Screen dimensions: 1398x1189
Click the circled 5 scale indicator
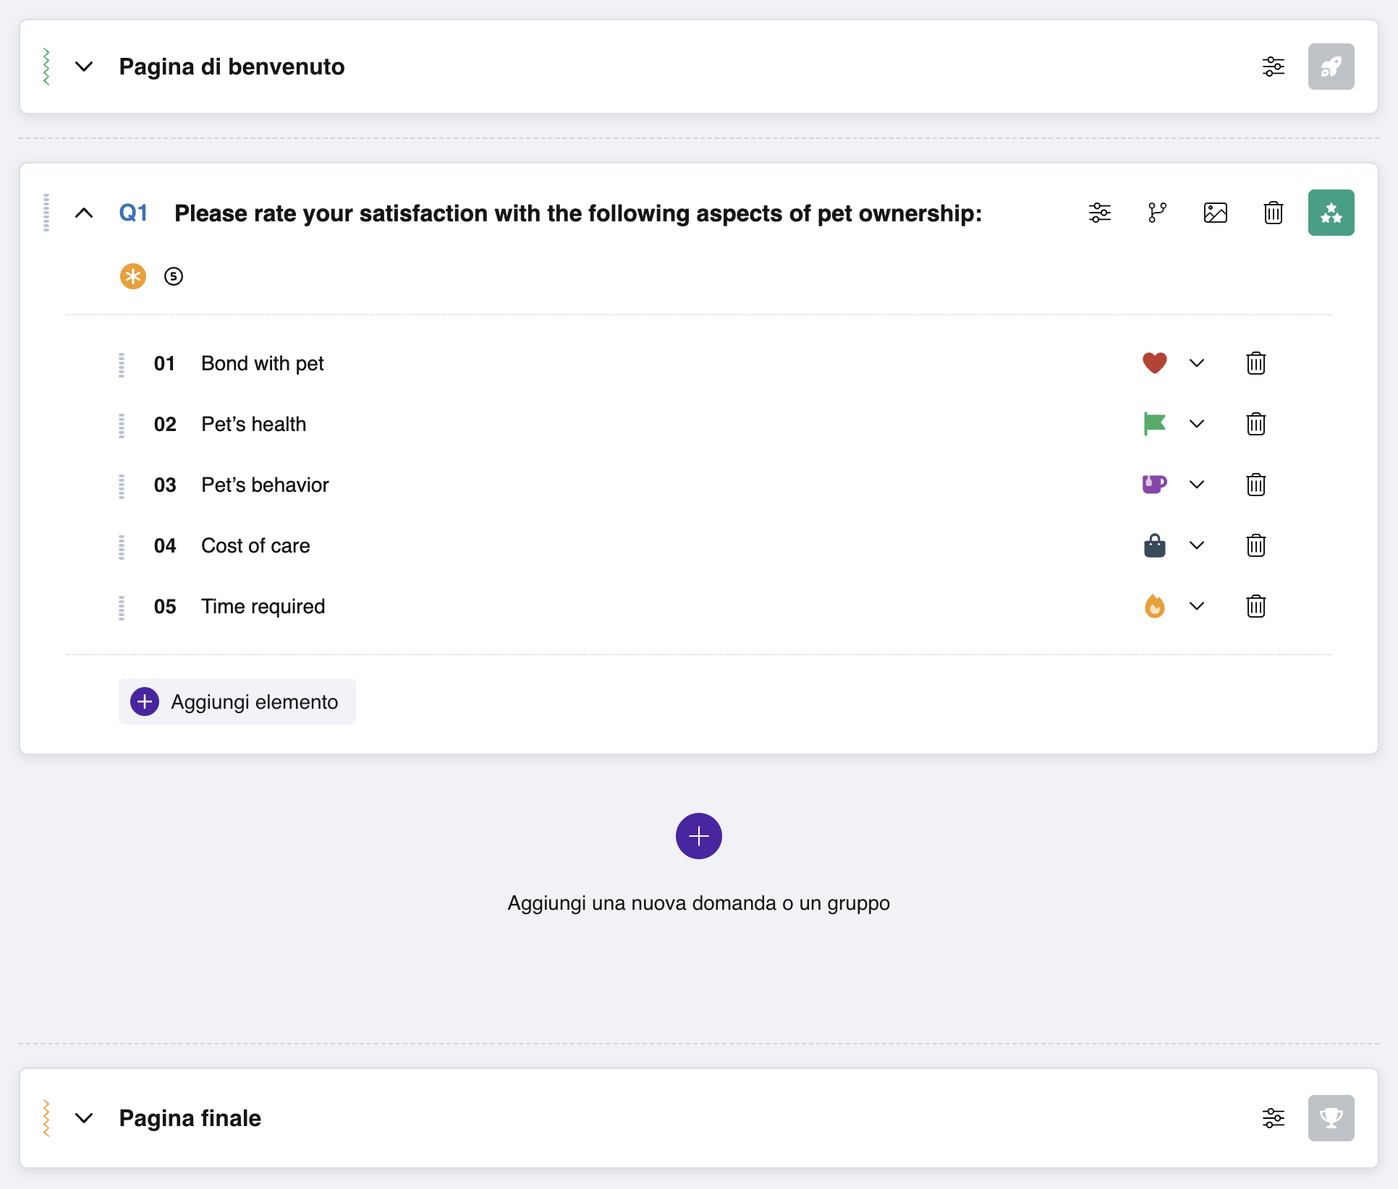[174, 276]
